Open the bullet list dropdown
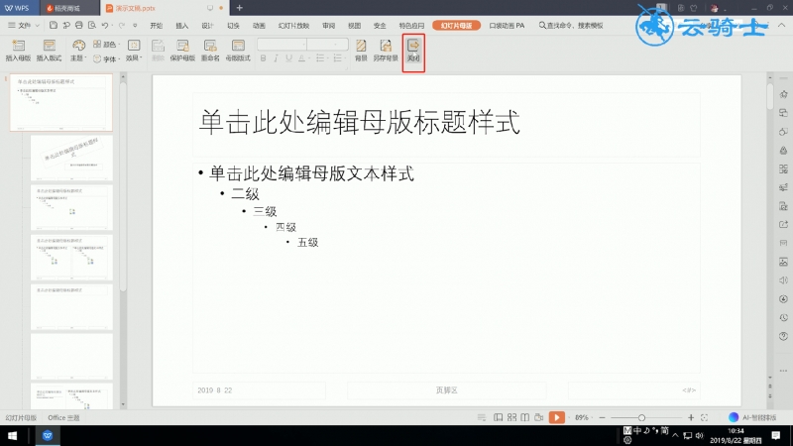This screenshot has height=446, width=793. (322, 58)
